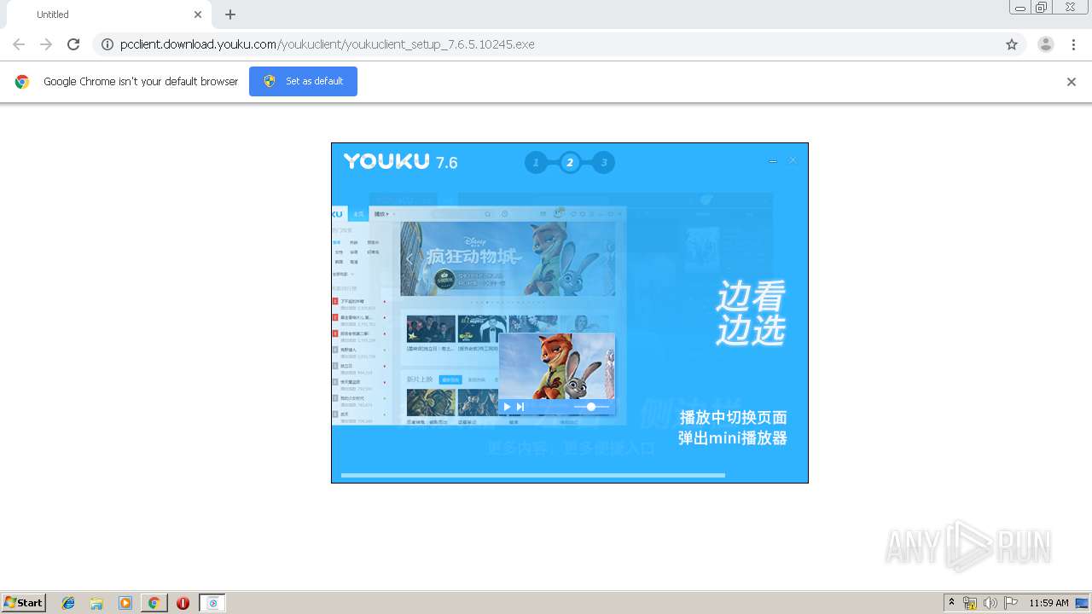Reload the current page
Viewport: 1092px width, 614px height.
73,44
